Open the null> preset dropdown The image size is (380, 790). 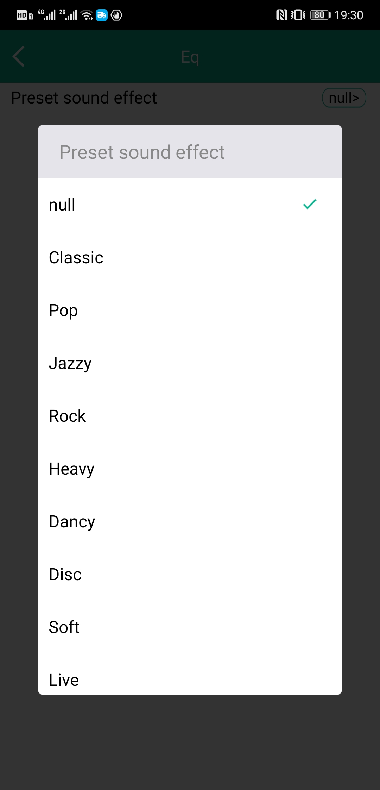pos(344,98)
